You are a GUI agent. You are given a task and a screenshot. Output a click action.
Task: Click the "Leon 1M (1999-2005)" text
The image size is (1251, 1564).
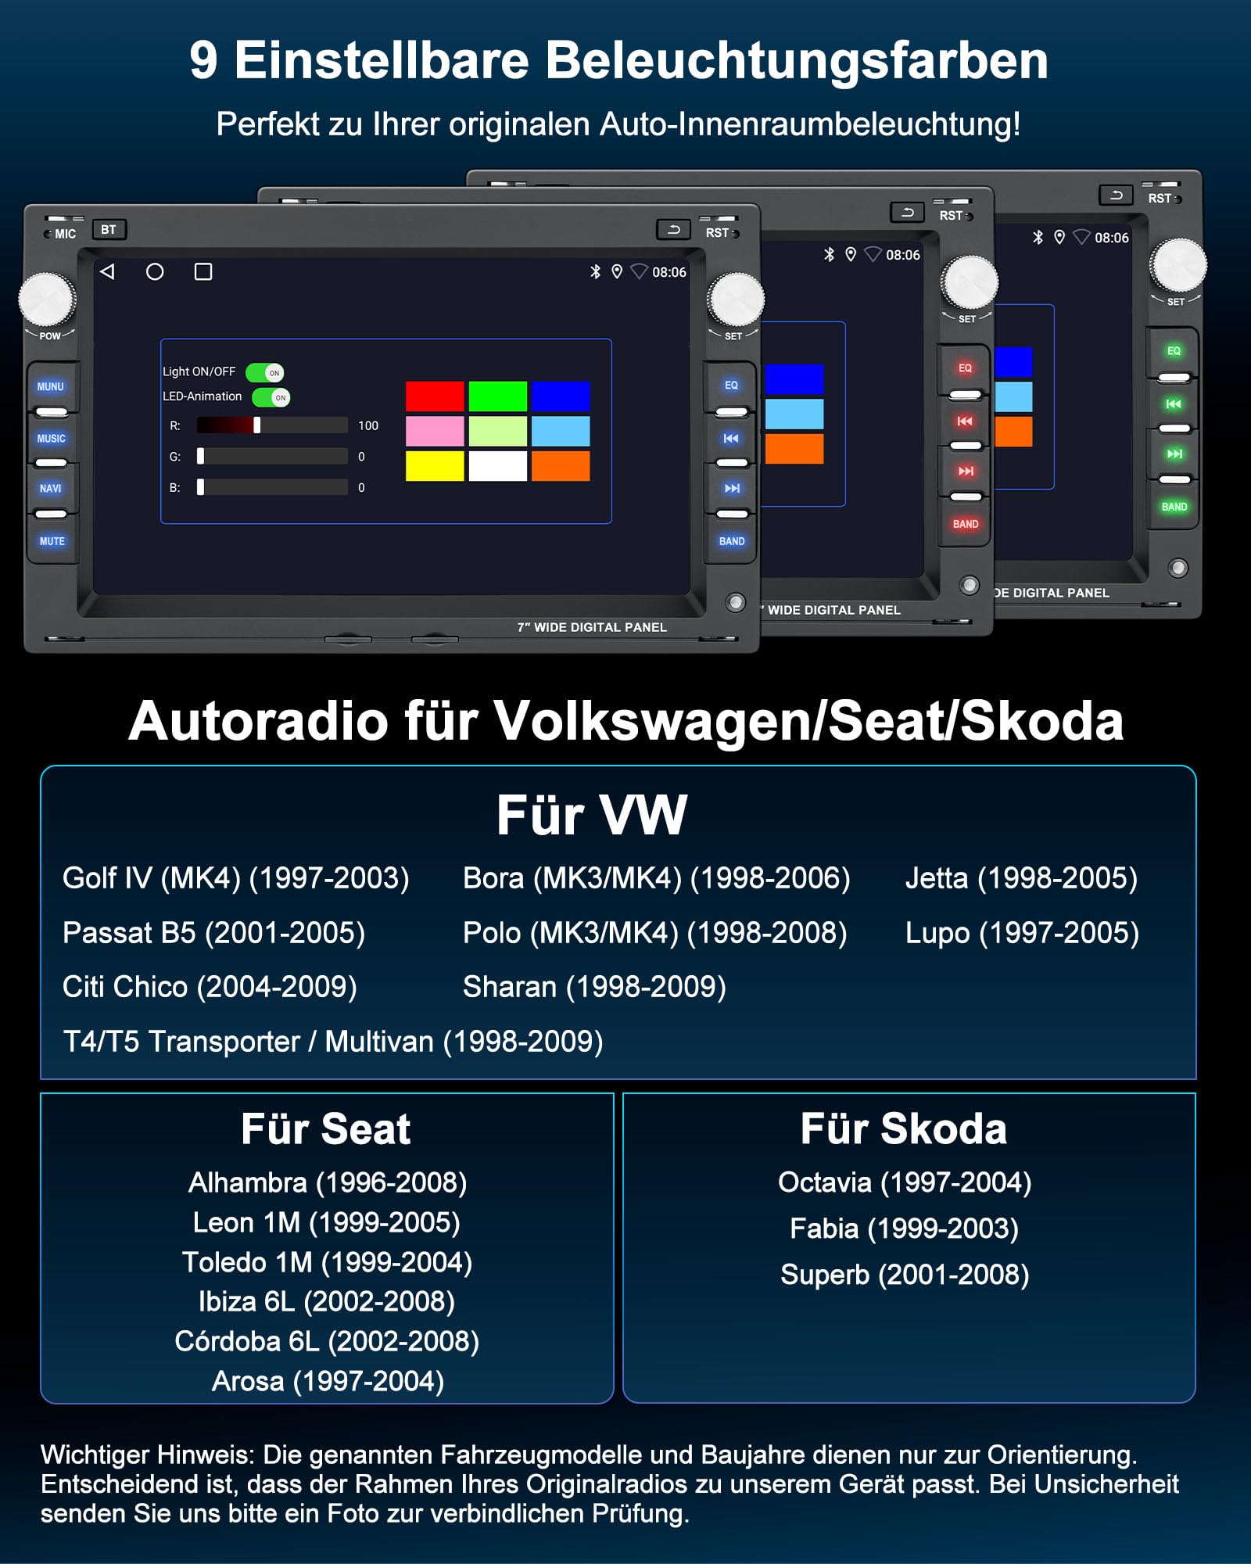tap(327, 1222)
